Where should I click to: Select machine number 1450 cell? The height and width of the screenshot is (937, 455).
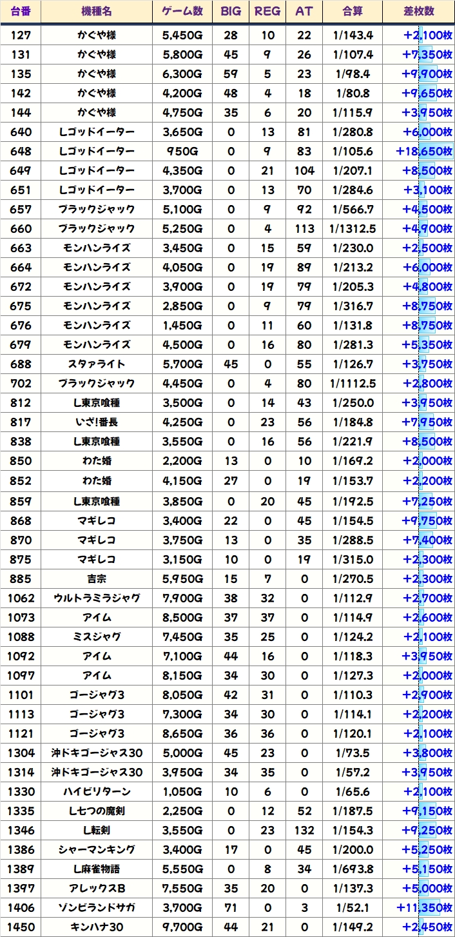point(21,926)
